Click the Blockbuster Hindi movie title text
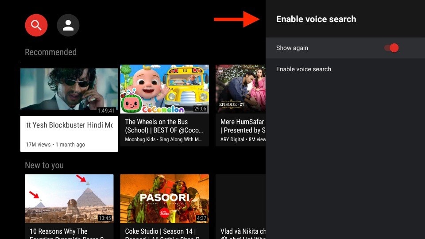 pos(69,125)
